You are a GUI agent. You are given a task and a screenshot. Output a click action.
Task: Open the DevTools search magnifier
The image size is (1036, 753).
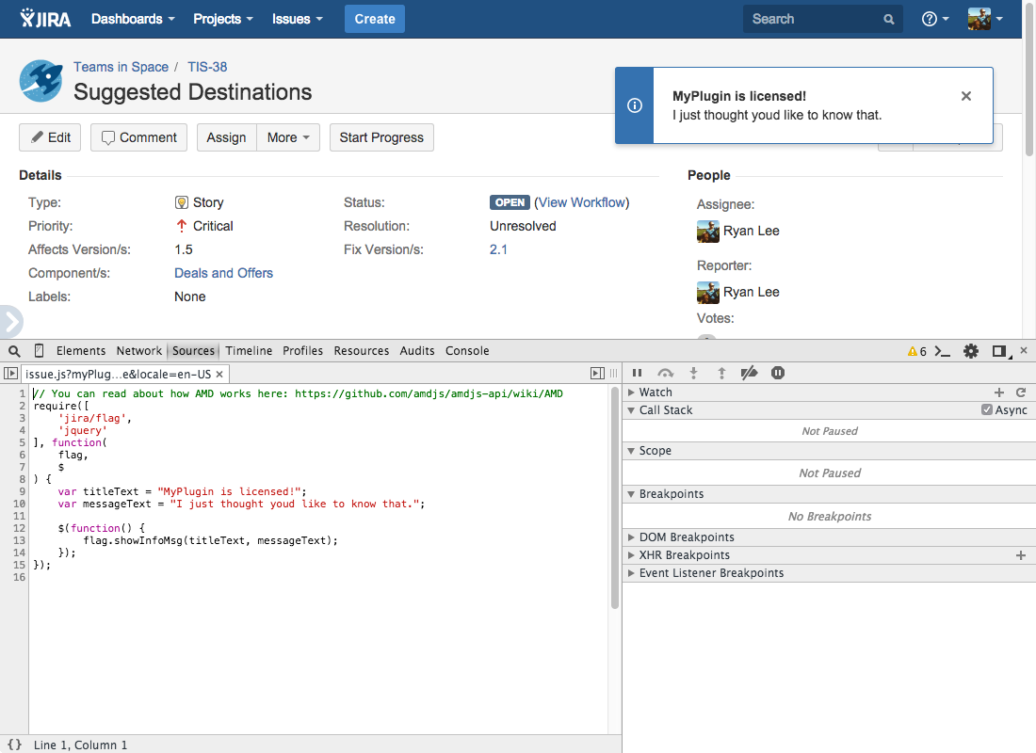point(13,350)
